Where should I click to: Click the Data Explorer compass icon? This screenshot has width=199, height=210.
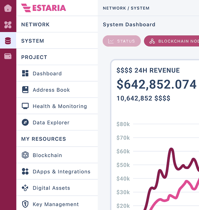[x=25, y=122]
